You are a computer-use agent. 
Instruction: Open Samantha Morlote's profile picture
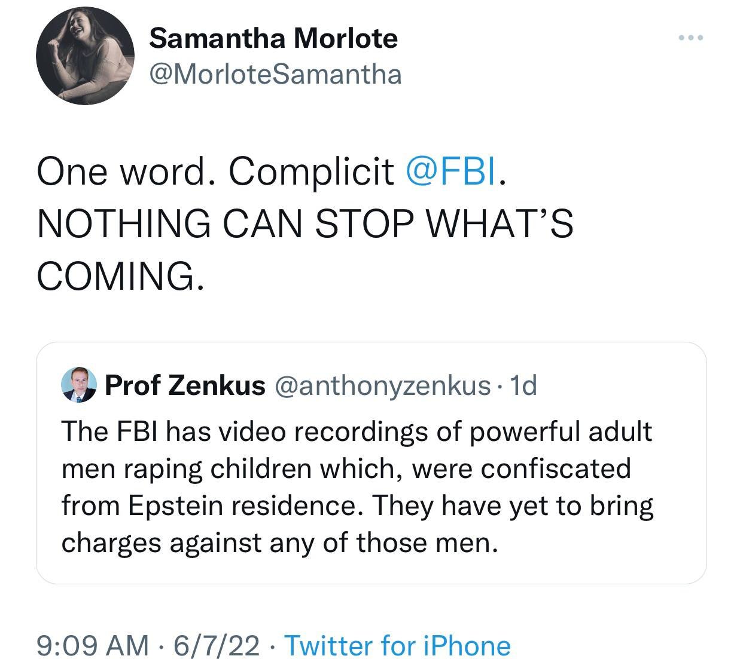pyautogui.click(x=85, y=56)
